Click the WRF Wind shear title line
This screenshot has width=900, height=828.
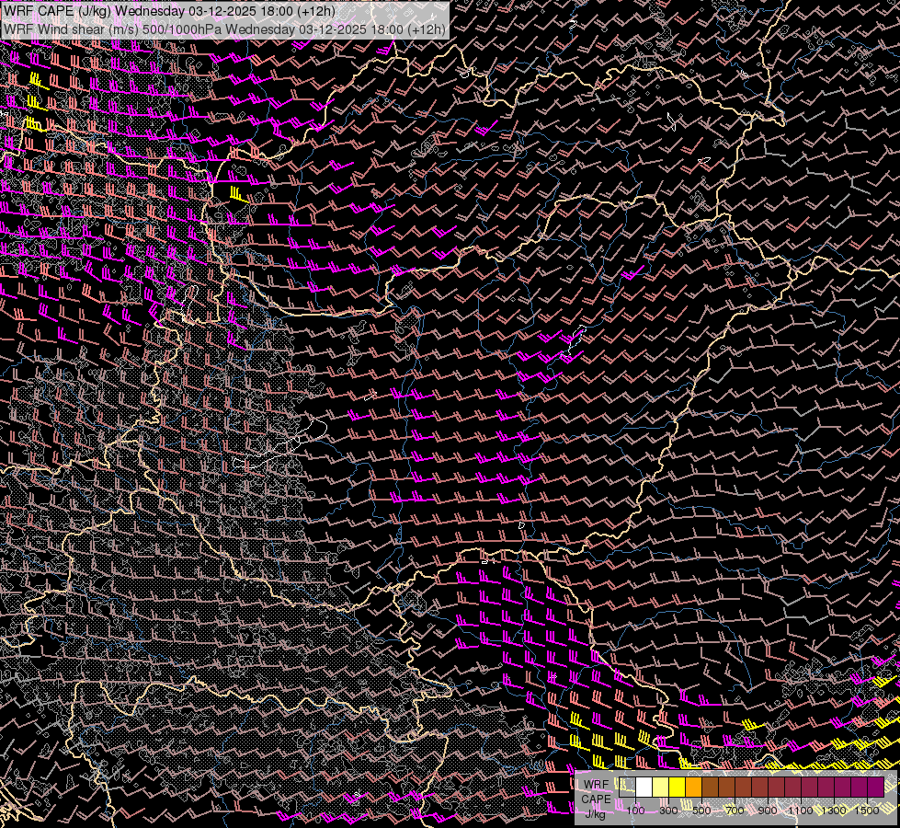(224, 29)
